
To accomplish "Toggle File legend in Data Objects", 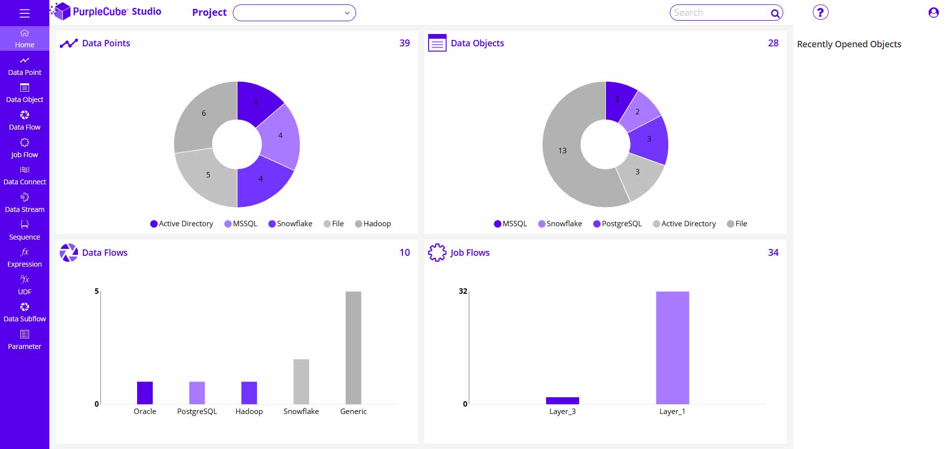I will tap(737, 224).
